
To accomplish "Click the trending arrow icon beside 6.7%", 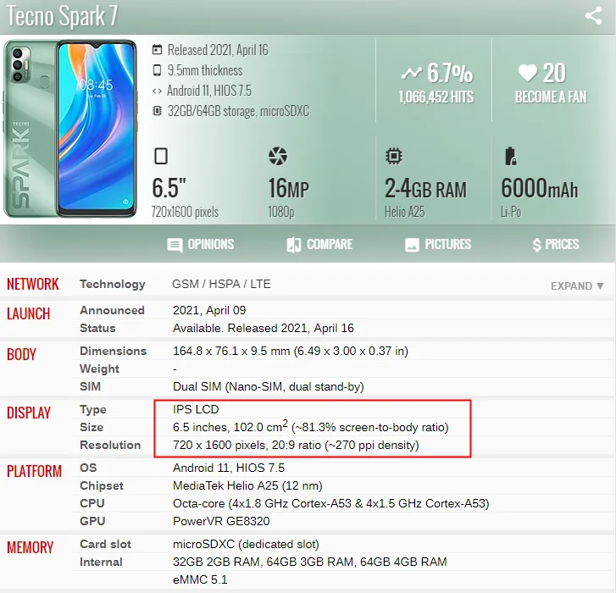I will 411,73.
